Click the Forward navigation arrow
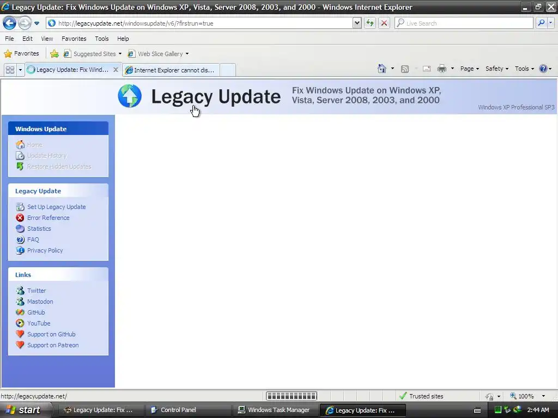Screen dimensions: 558x418 [25, 23]
